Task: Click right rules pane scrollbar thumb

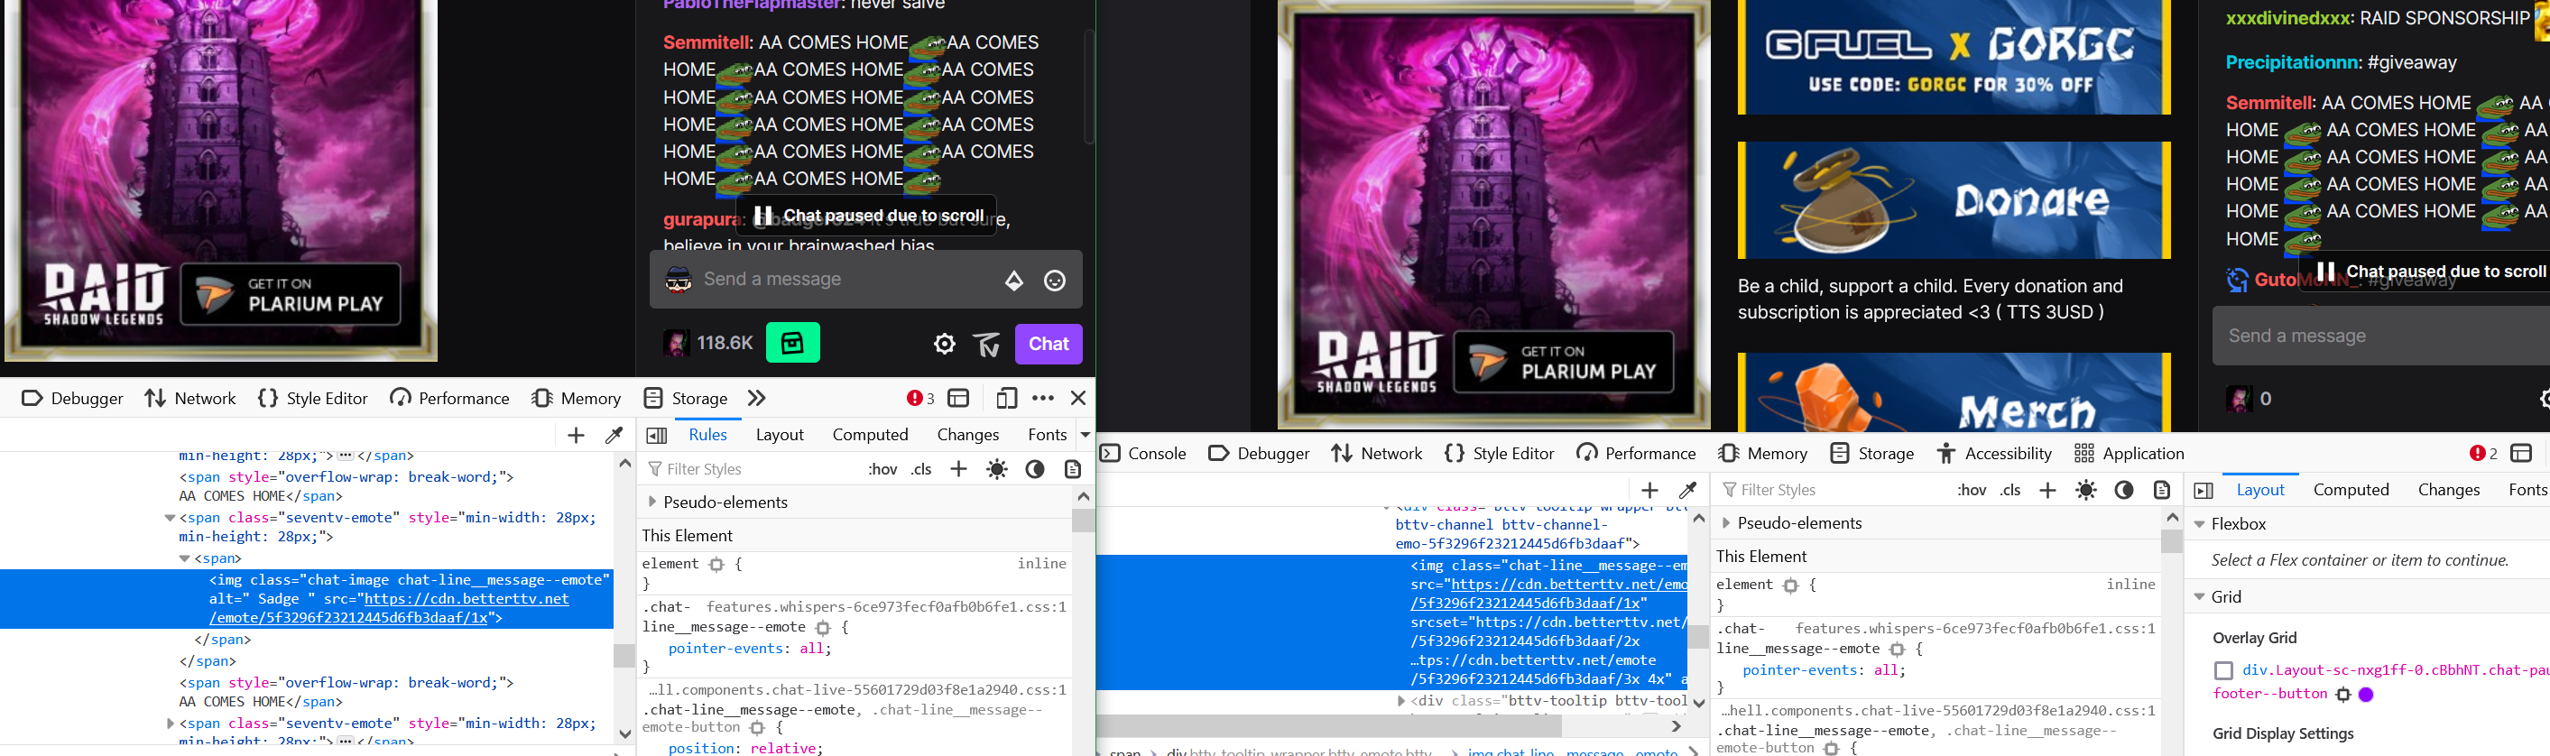Action: tap(2172, 541)
